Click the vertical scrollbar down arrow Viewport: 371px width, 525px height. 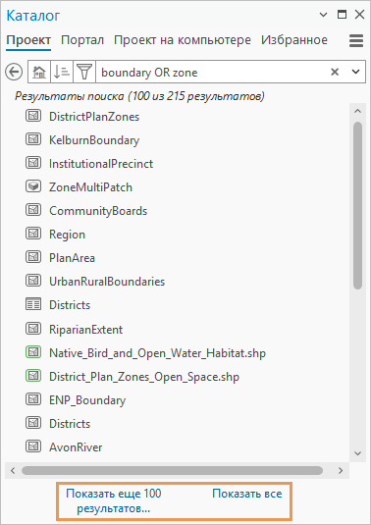[x=357, y=453]
